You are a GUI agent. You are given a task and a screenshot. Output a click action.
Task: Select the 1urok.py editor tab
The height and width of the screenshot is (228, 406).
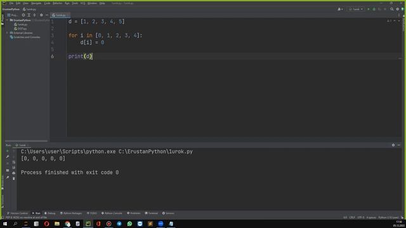click(60, 15)
